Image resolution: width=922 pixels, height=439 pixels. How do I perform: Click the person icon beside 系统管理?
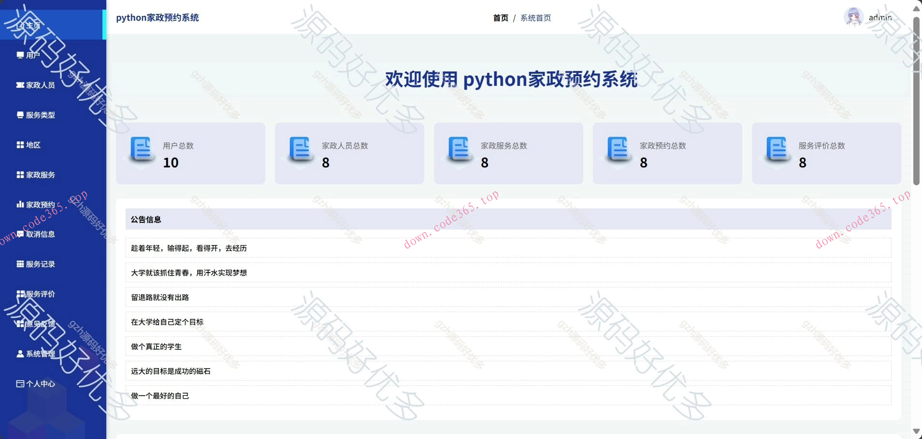[20, 354]
